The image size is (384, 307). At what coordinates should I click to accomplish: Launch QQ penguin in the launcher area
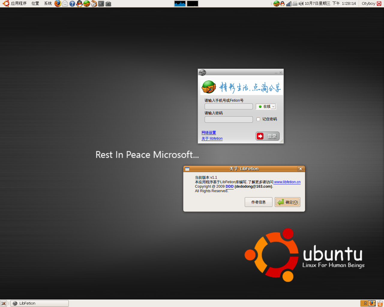click(79, 4)
